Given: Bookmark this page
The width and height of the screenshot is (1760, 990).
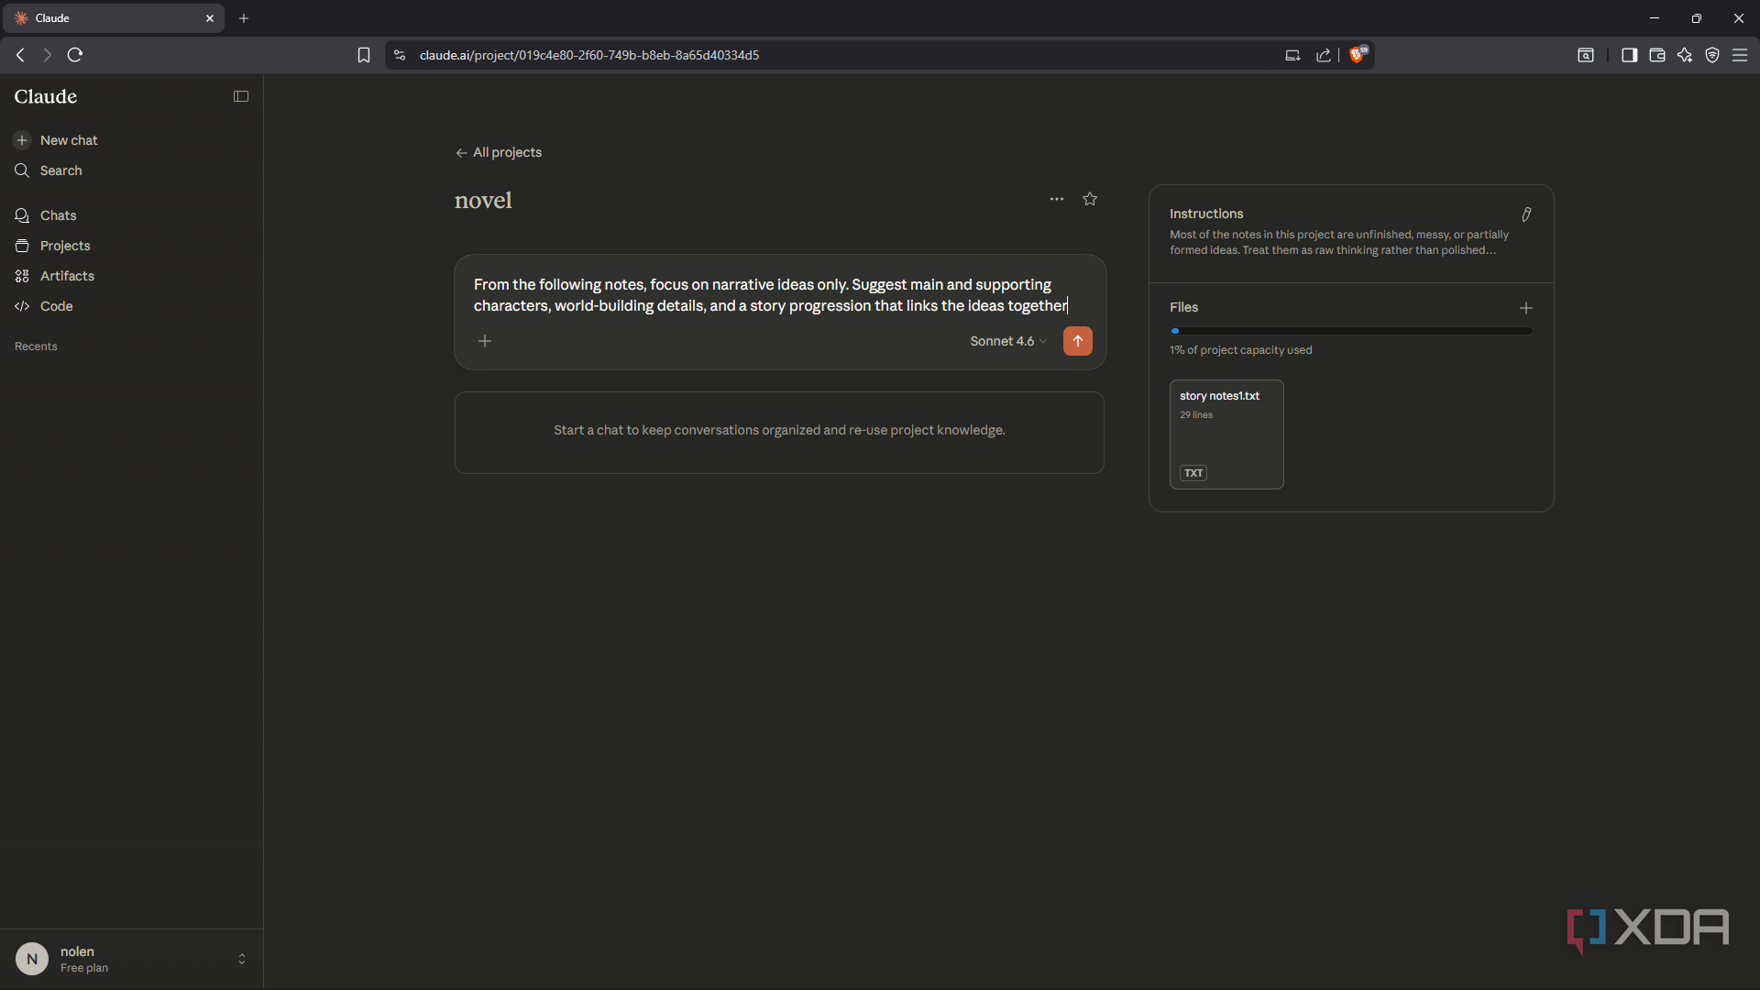Looking at the screenshot, I should click(364, 55).
